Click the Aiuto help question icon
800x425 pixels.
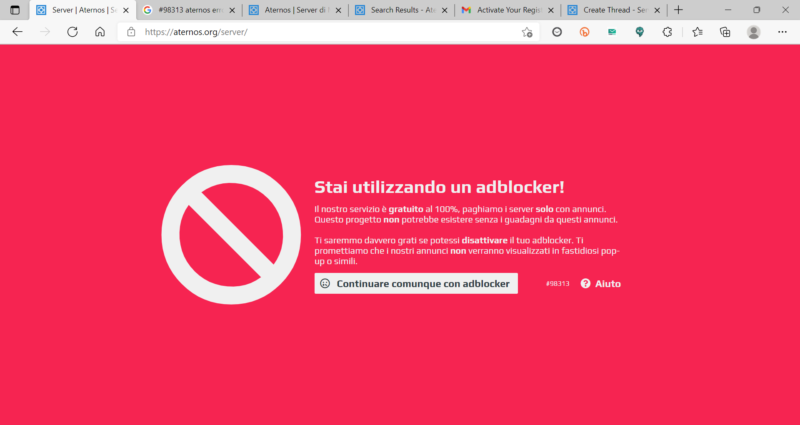pyautogui.click(x=585, y=283)
